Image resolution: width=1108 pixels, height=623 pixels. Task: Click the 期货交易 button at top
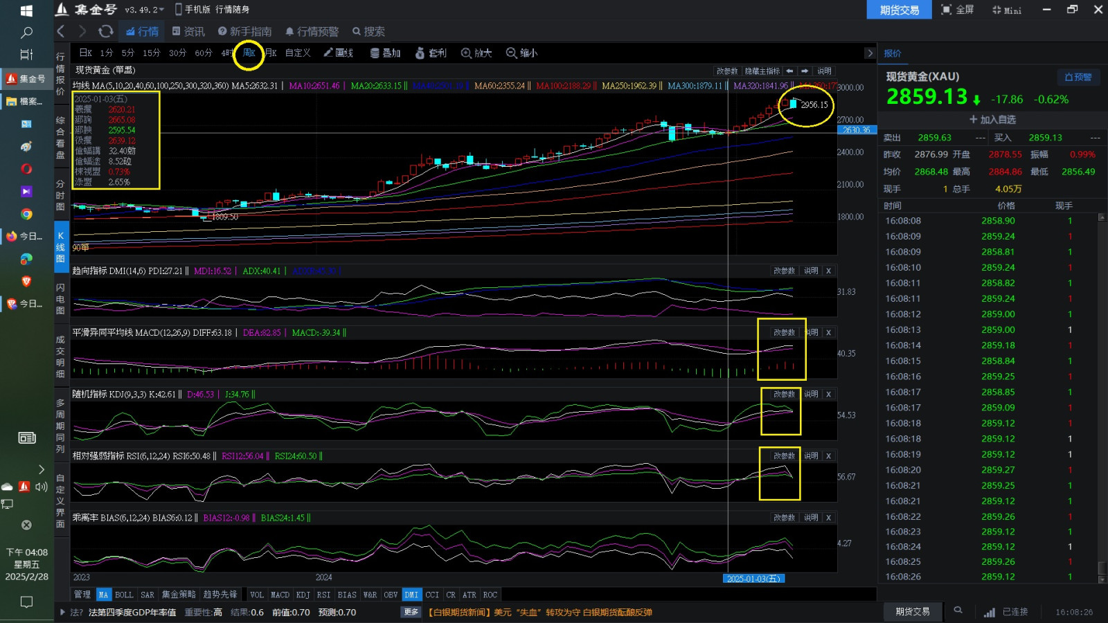coord(899,10)
